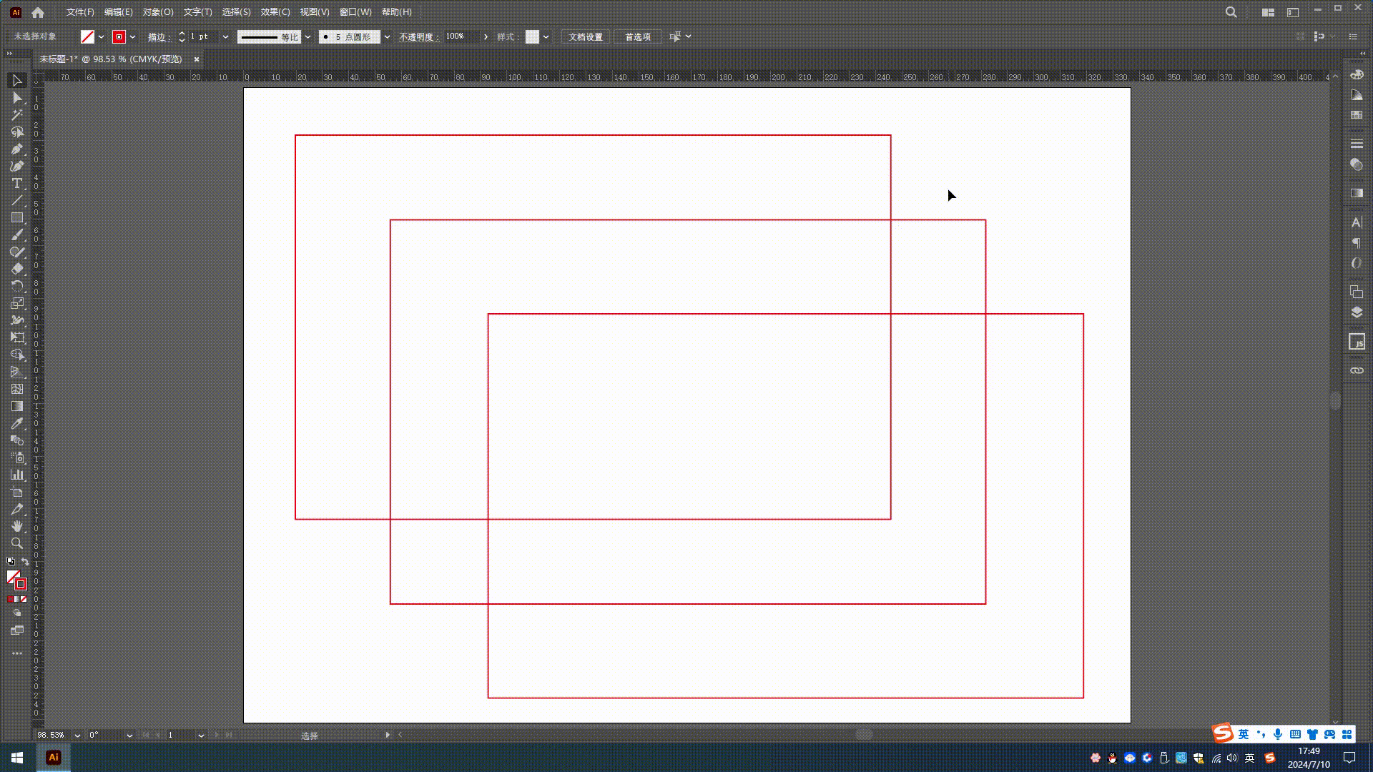Screen dimensions: 1373x772
Task: Go to the Home screen
Action: 38,12
